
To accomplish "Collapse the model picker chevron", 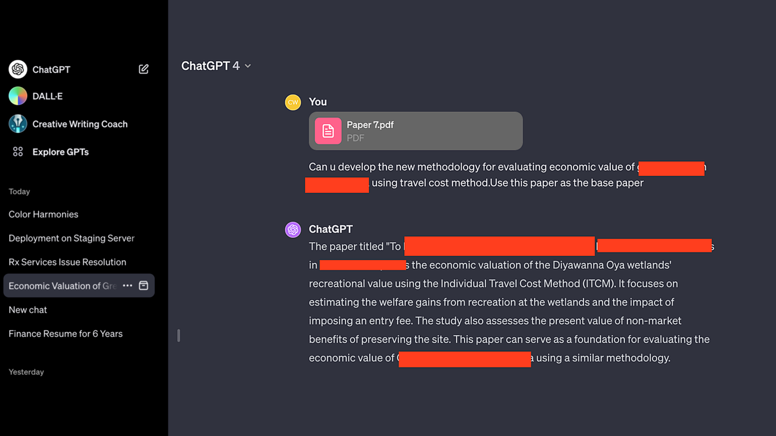I will tap(247, 65).
